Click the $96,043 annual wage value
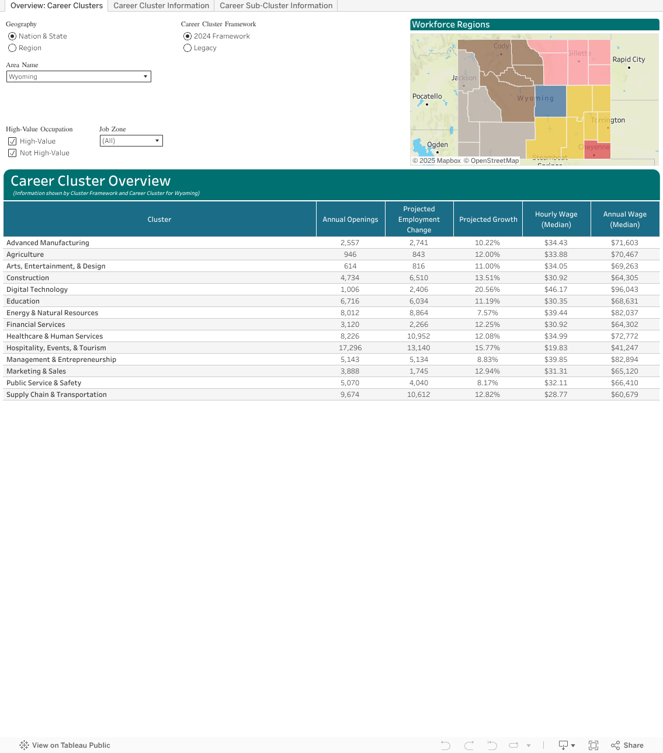This screenshot has height=753, width=663. pyautogui.click(x=624, y=290)
